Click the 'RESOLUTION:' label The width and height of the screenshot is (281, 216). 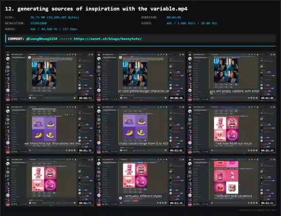tap(15, 23)
